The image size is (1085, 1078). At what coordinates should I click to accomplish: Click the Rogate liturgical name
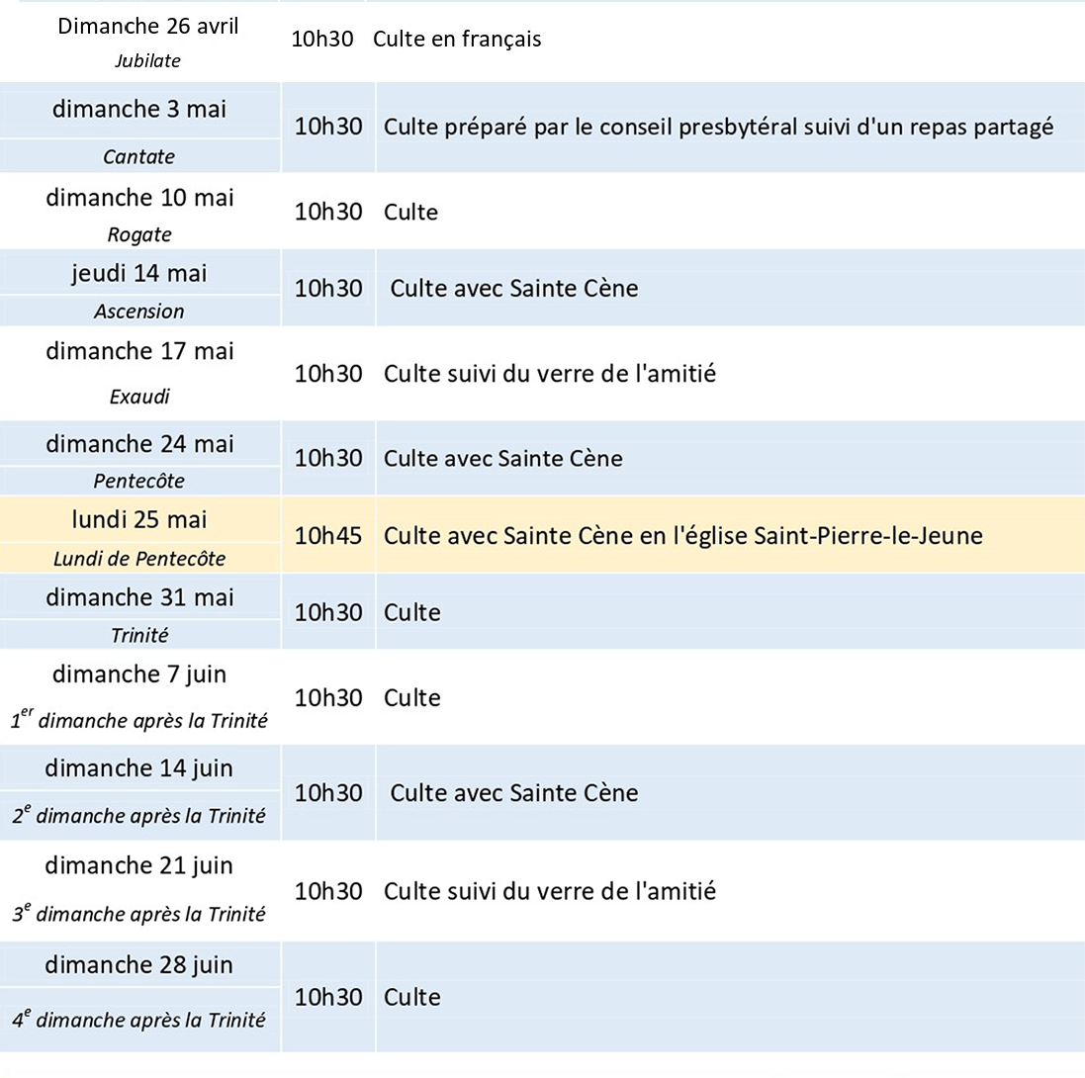click(x=139, y=234)
